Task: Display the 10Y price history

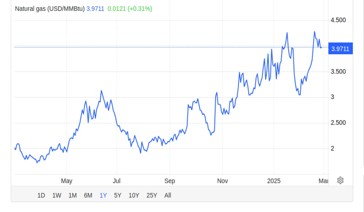Action: pyautogui.click(x=134, y=195)
